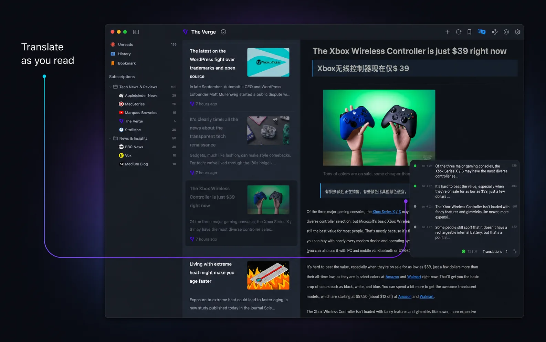Screen dimensions: 546x342
Task: Open the transparent tech article thumbnail
Action: click(x=268, y=131)
